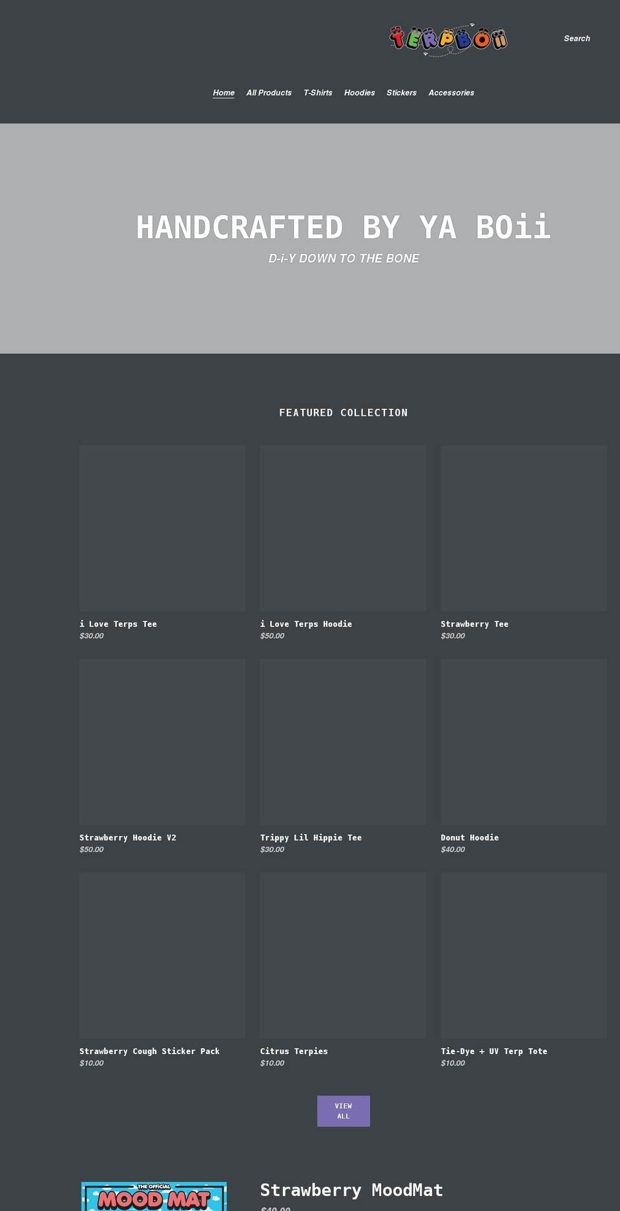The width and height of the screenshot is (620, 1211).
Task: Click the Trippy Lil Hippie Tee title
Action: coord(311,838)
